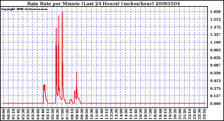
Task: Select the 1.512 y-axis value
Action: coord(215,19)
